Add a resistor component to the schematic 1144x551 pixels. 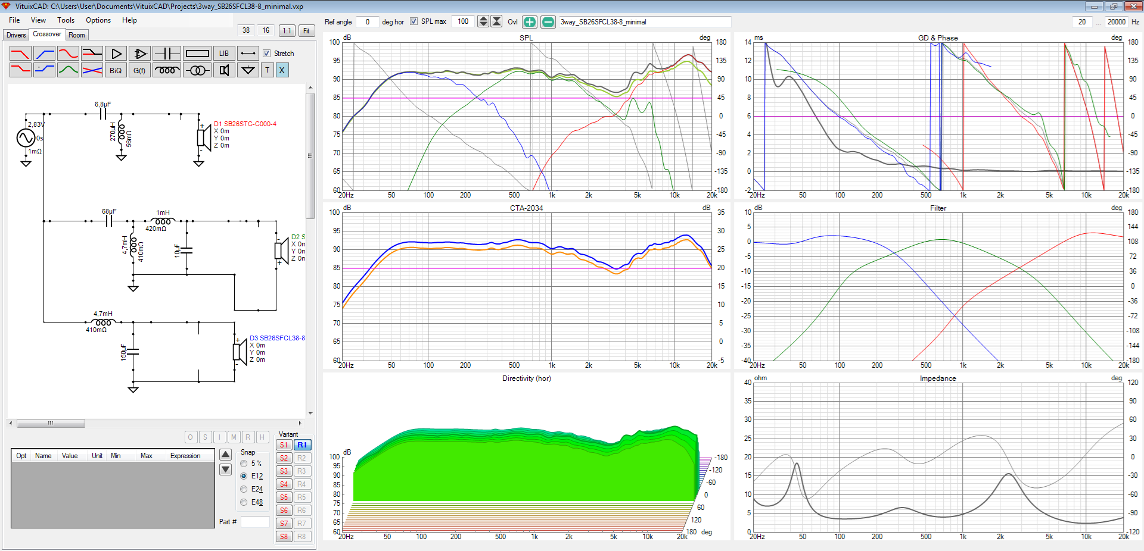click(x=197, y=54)
